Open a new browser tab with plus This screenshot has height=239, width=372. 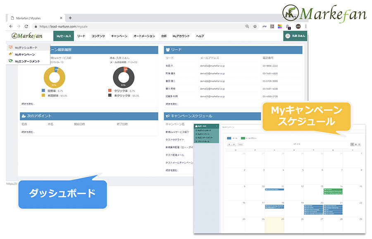(x=70, y=18)
